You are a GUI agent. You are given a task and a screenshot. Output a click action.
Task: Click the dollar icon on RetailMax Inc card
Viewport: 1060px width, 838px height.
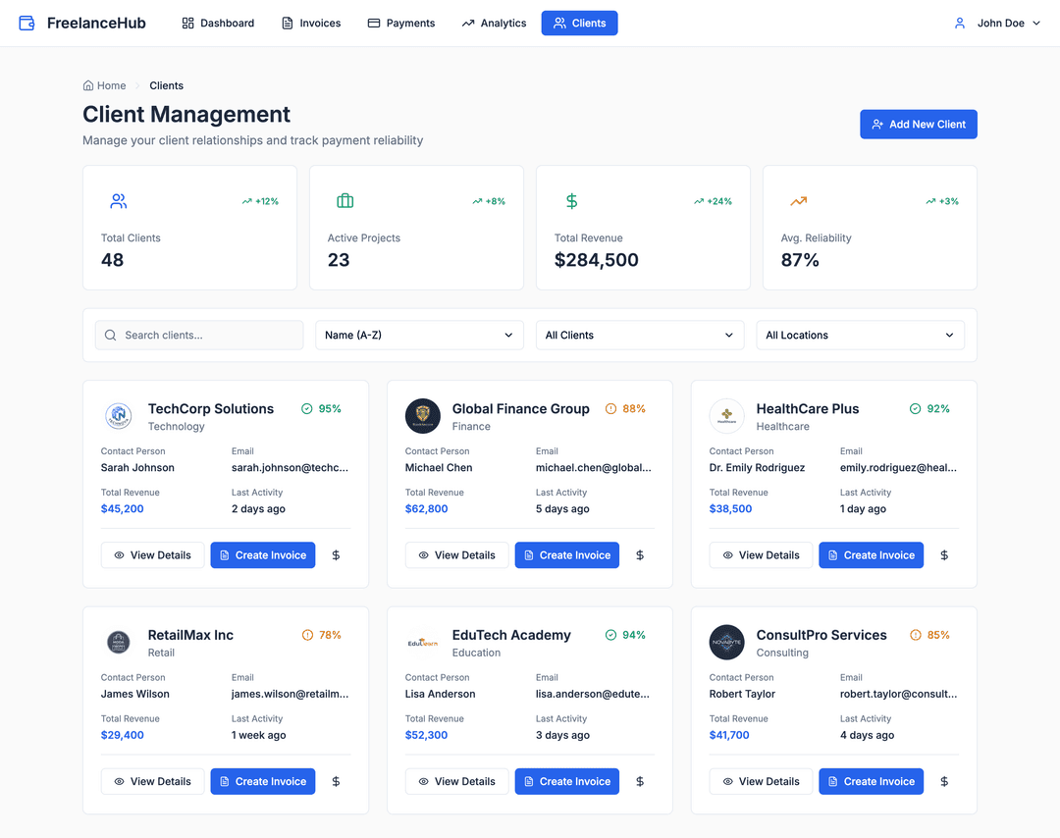(336, 782)
